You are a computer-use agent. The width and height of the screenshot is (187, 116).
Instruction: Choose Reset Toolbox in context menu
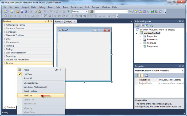click(x=30, y=91)
